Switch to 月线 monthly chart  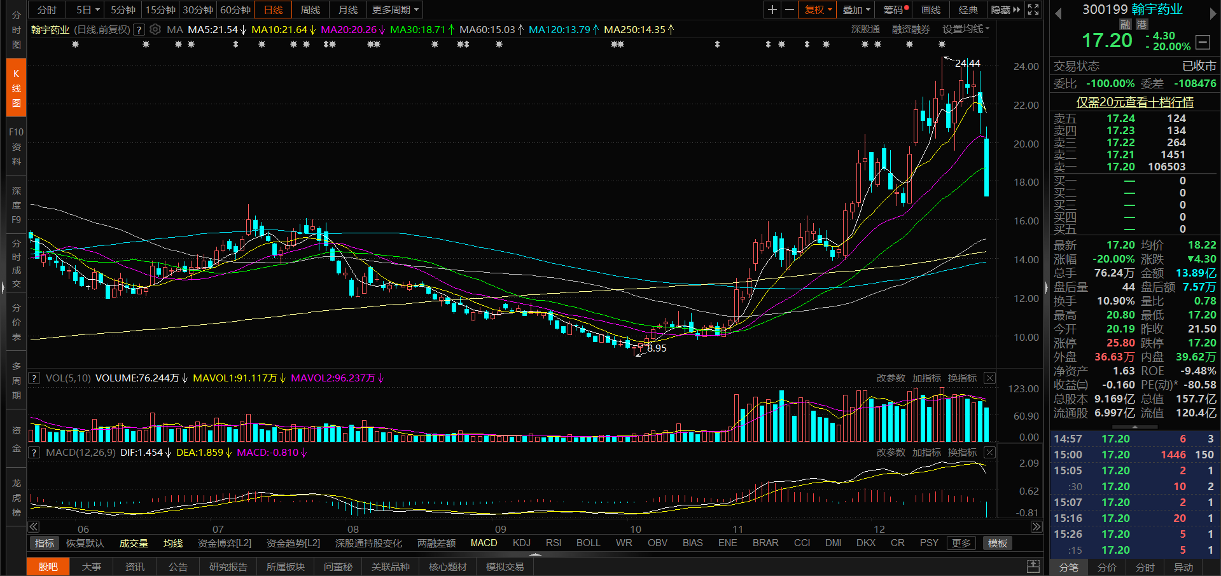348,10
